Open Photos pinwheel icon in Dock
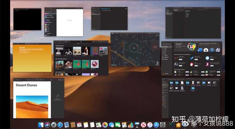 click(105, 125)
